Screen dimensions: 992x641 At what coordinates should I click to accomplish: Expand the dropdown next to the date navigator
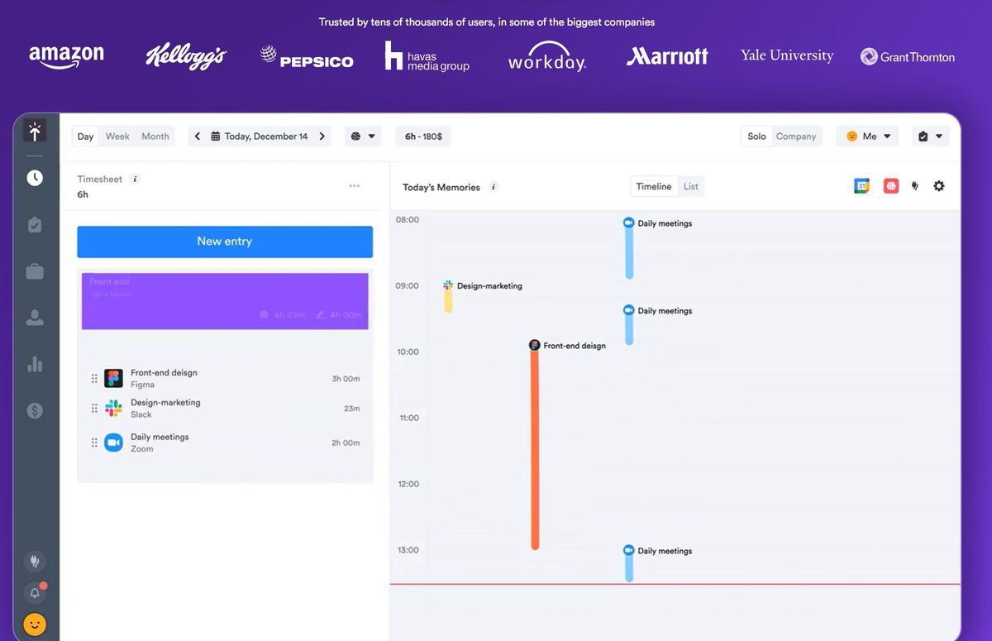click(364, 136)
